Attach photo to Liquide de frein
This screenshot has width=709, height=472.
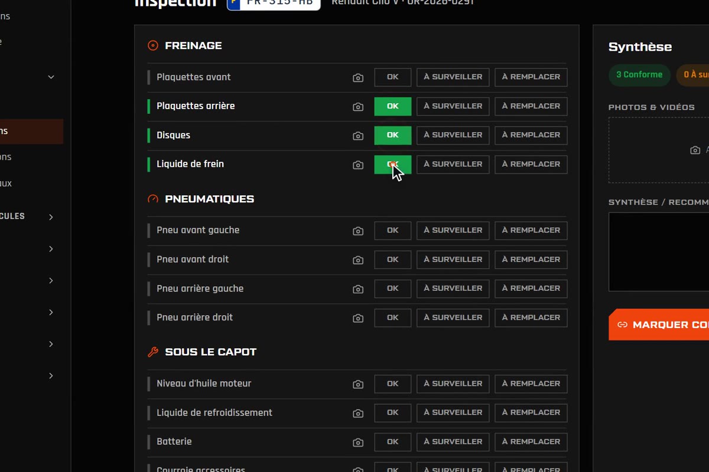pyautogui.click(x=358, y=165)
